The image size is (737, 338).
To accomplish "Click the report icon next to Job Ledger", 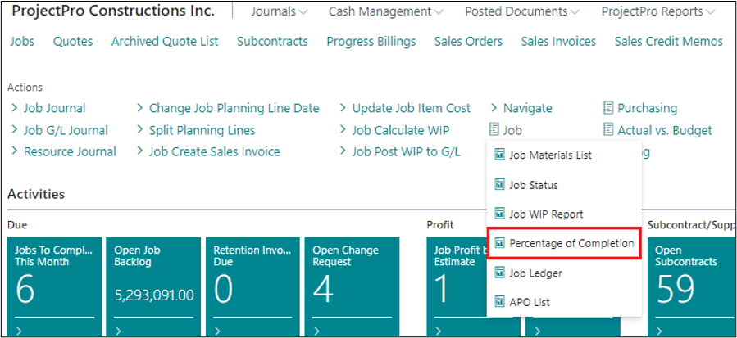I will [498, 273].
